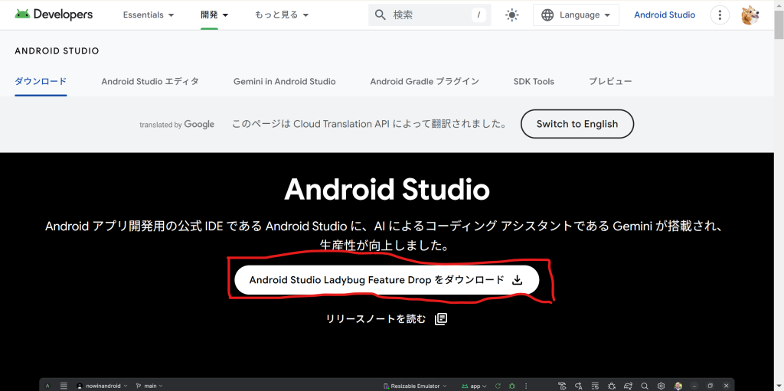Go to the プレビュー tab
The image size is (784, 391).
pos(610,81)
